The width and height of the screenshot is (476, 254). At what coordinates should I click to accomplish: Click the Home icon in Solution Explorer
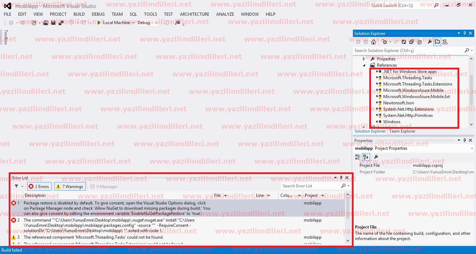373,42
